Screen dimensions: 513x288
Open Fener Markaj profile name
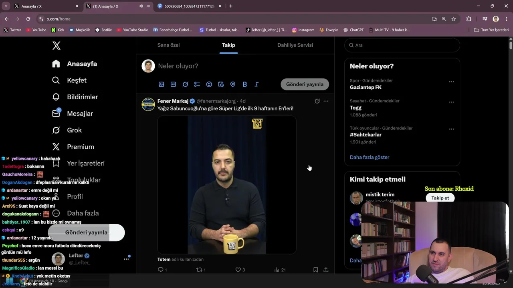coord(173,101)
